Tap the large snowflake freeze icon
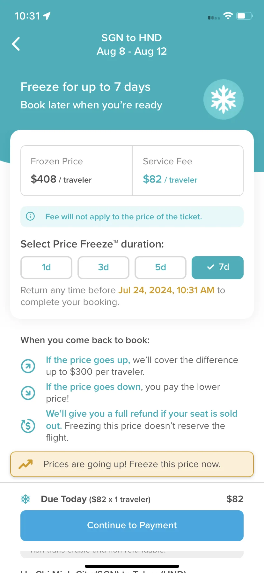 pos(224,99)
